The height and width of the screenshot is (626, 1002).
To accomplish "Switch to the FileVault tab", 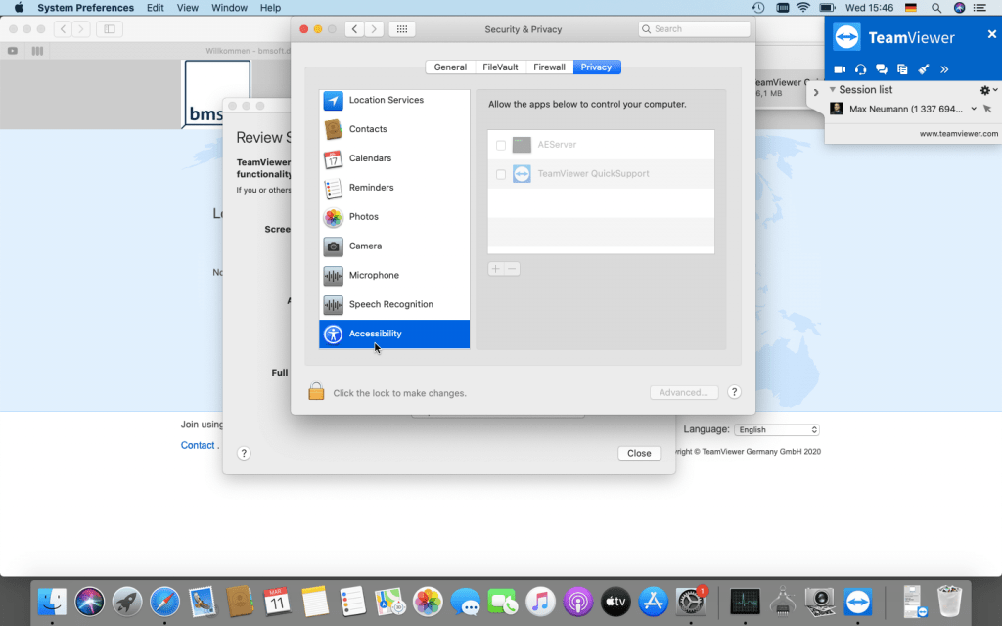I will [500, 67].
